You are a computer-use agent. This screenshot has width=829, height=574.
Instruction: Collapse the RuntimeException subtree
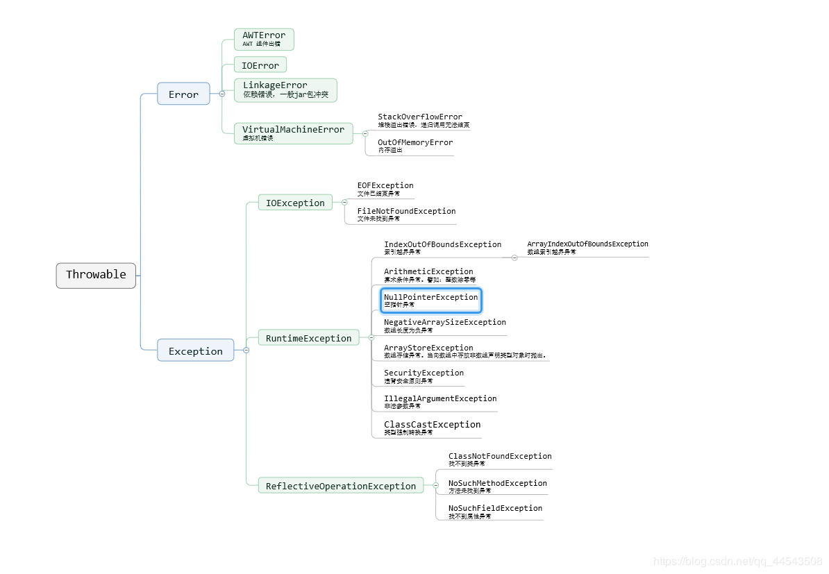[371, 338]
